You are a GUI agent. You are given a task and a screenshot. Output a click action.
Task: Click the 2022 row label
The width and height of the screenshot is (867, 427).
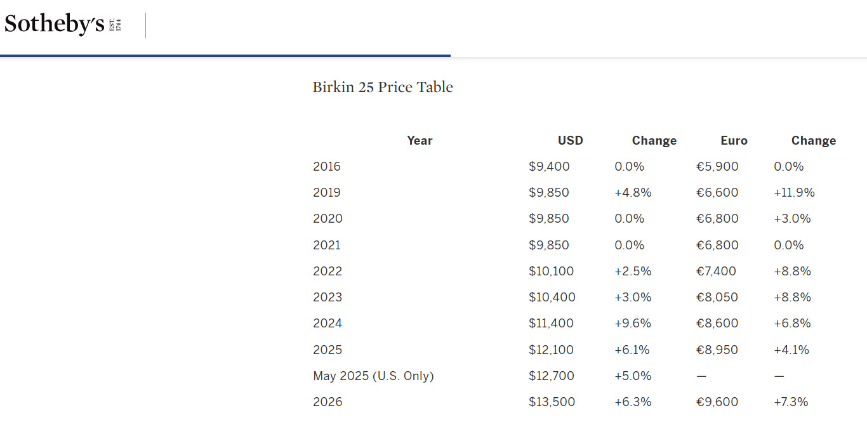328,272
